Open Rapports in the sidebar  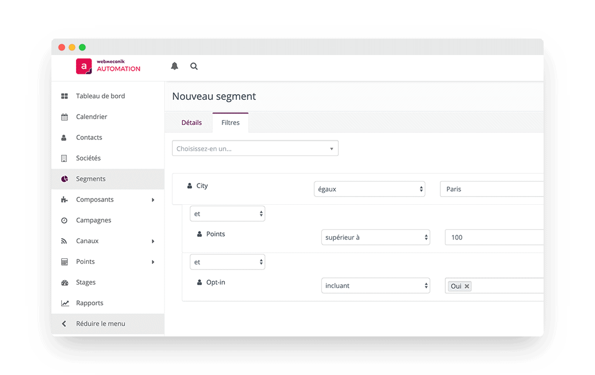click(x=108, y=303)
